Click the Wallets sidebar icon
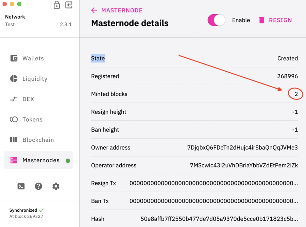This screenshot has height=227, width=306. pyautogui.click(x=14, y=58)
